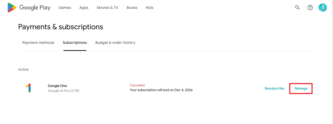Click the subscription end date message

click(161, 90)
